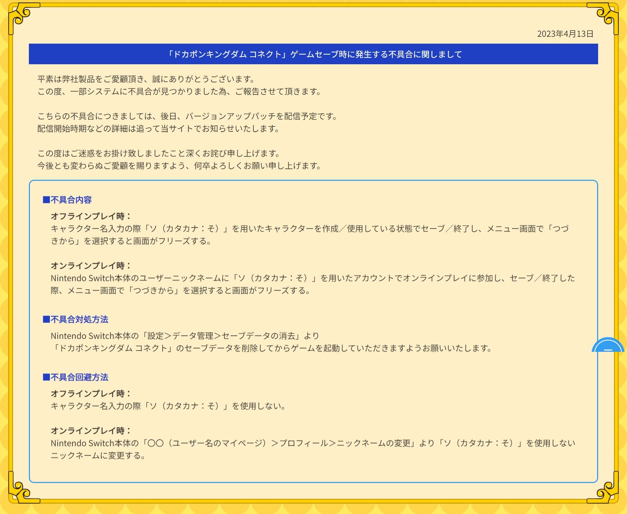627x514 pixels.
Task: Click the square bullet before 不具合回避方法
Action: (x=46, y=377)
